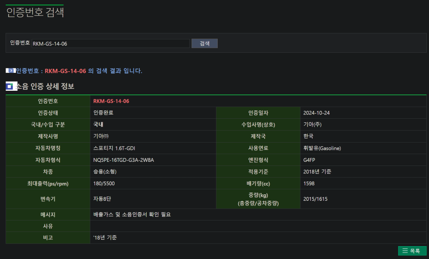Select the G4FP engine type value
This screenshot has width=429, height=259.
pos(309,160)
